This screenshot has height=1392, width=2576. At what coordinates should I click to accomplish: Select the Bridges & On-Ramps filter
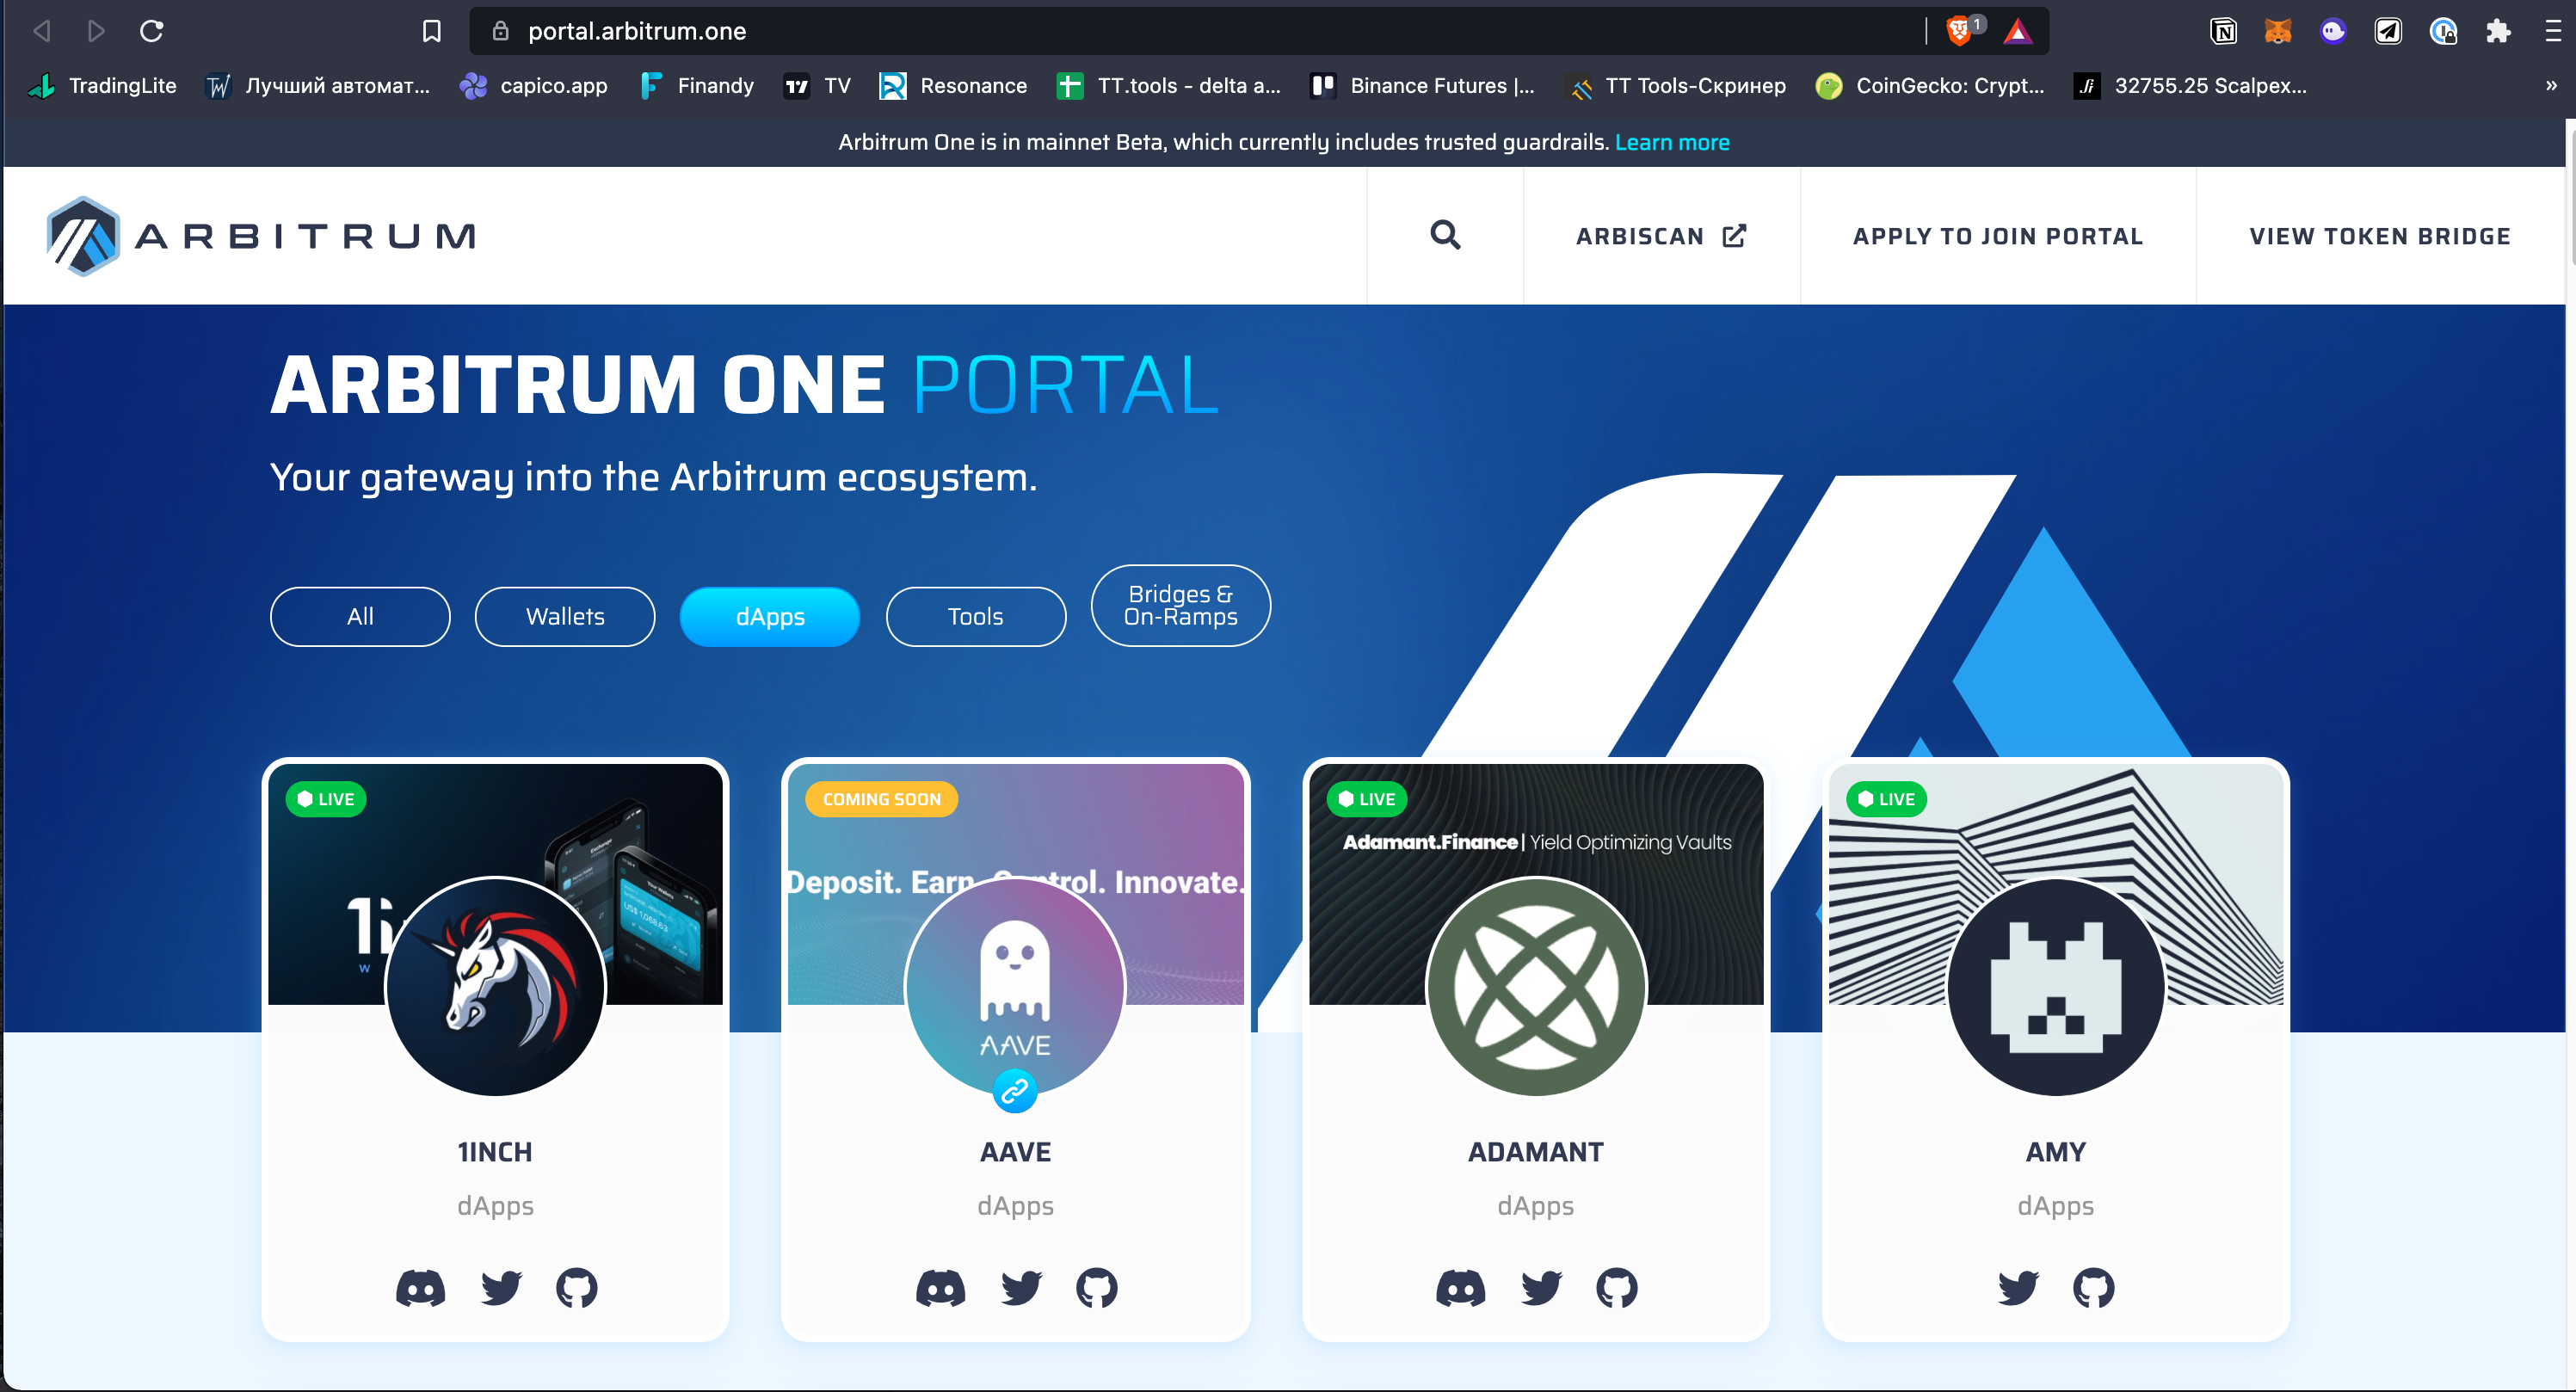(x=1181, y=605)
